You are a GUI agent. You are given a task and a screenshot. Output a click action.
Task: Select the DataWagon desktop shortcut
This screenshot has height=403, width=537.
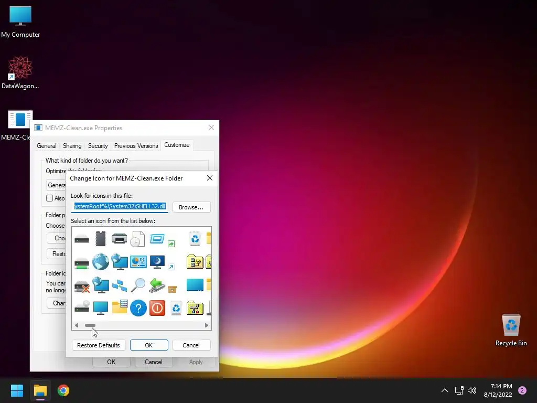tap(20, 72)
